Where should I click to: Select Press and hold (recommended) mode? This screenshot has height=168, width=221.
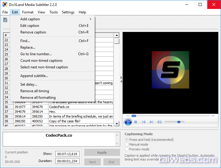pos(127,140)
